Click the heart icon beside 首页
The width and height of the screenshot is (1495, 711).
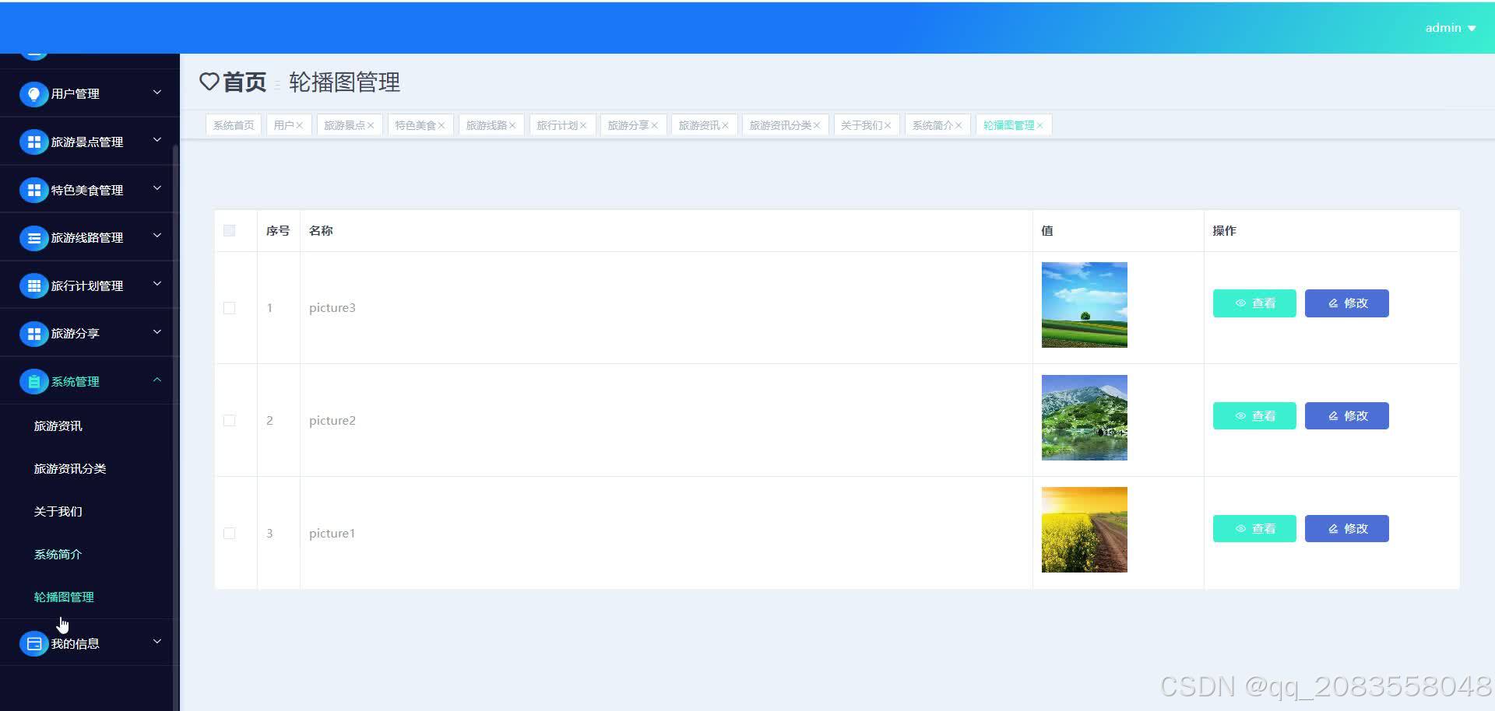click(x=209, y=82)
